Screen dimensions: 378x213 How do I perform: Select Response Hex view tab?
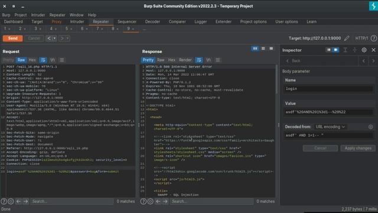click(x=172, y=60)
